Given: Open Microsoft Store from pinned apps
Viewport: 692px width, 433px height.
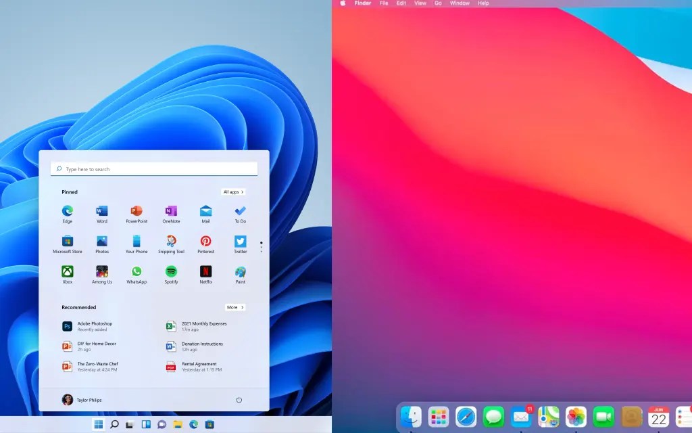Looking at the screenshot, I should 68,244.
